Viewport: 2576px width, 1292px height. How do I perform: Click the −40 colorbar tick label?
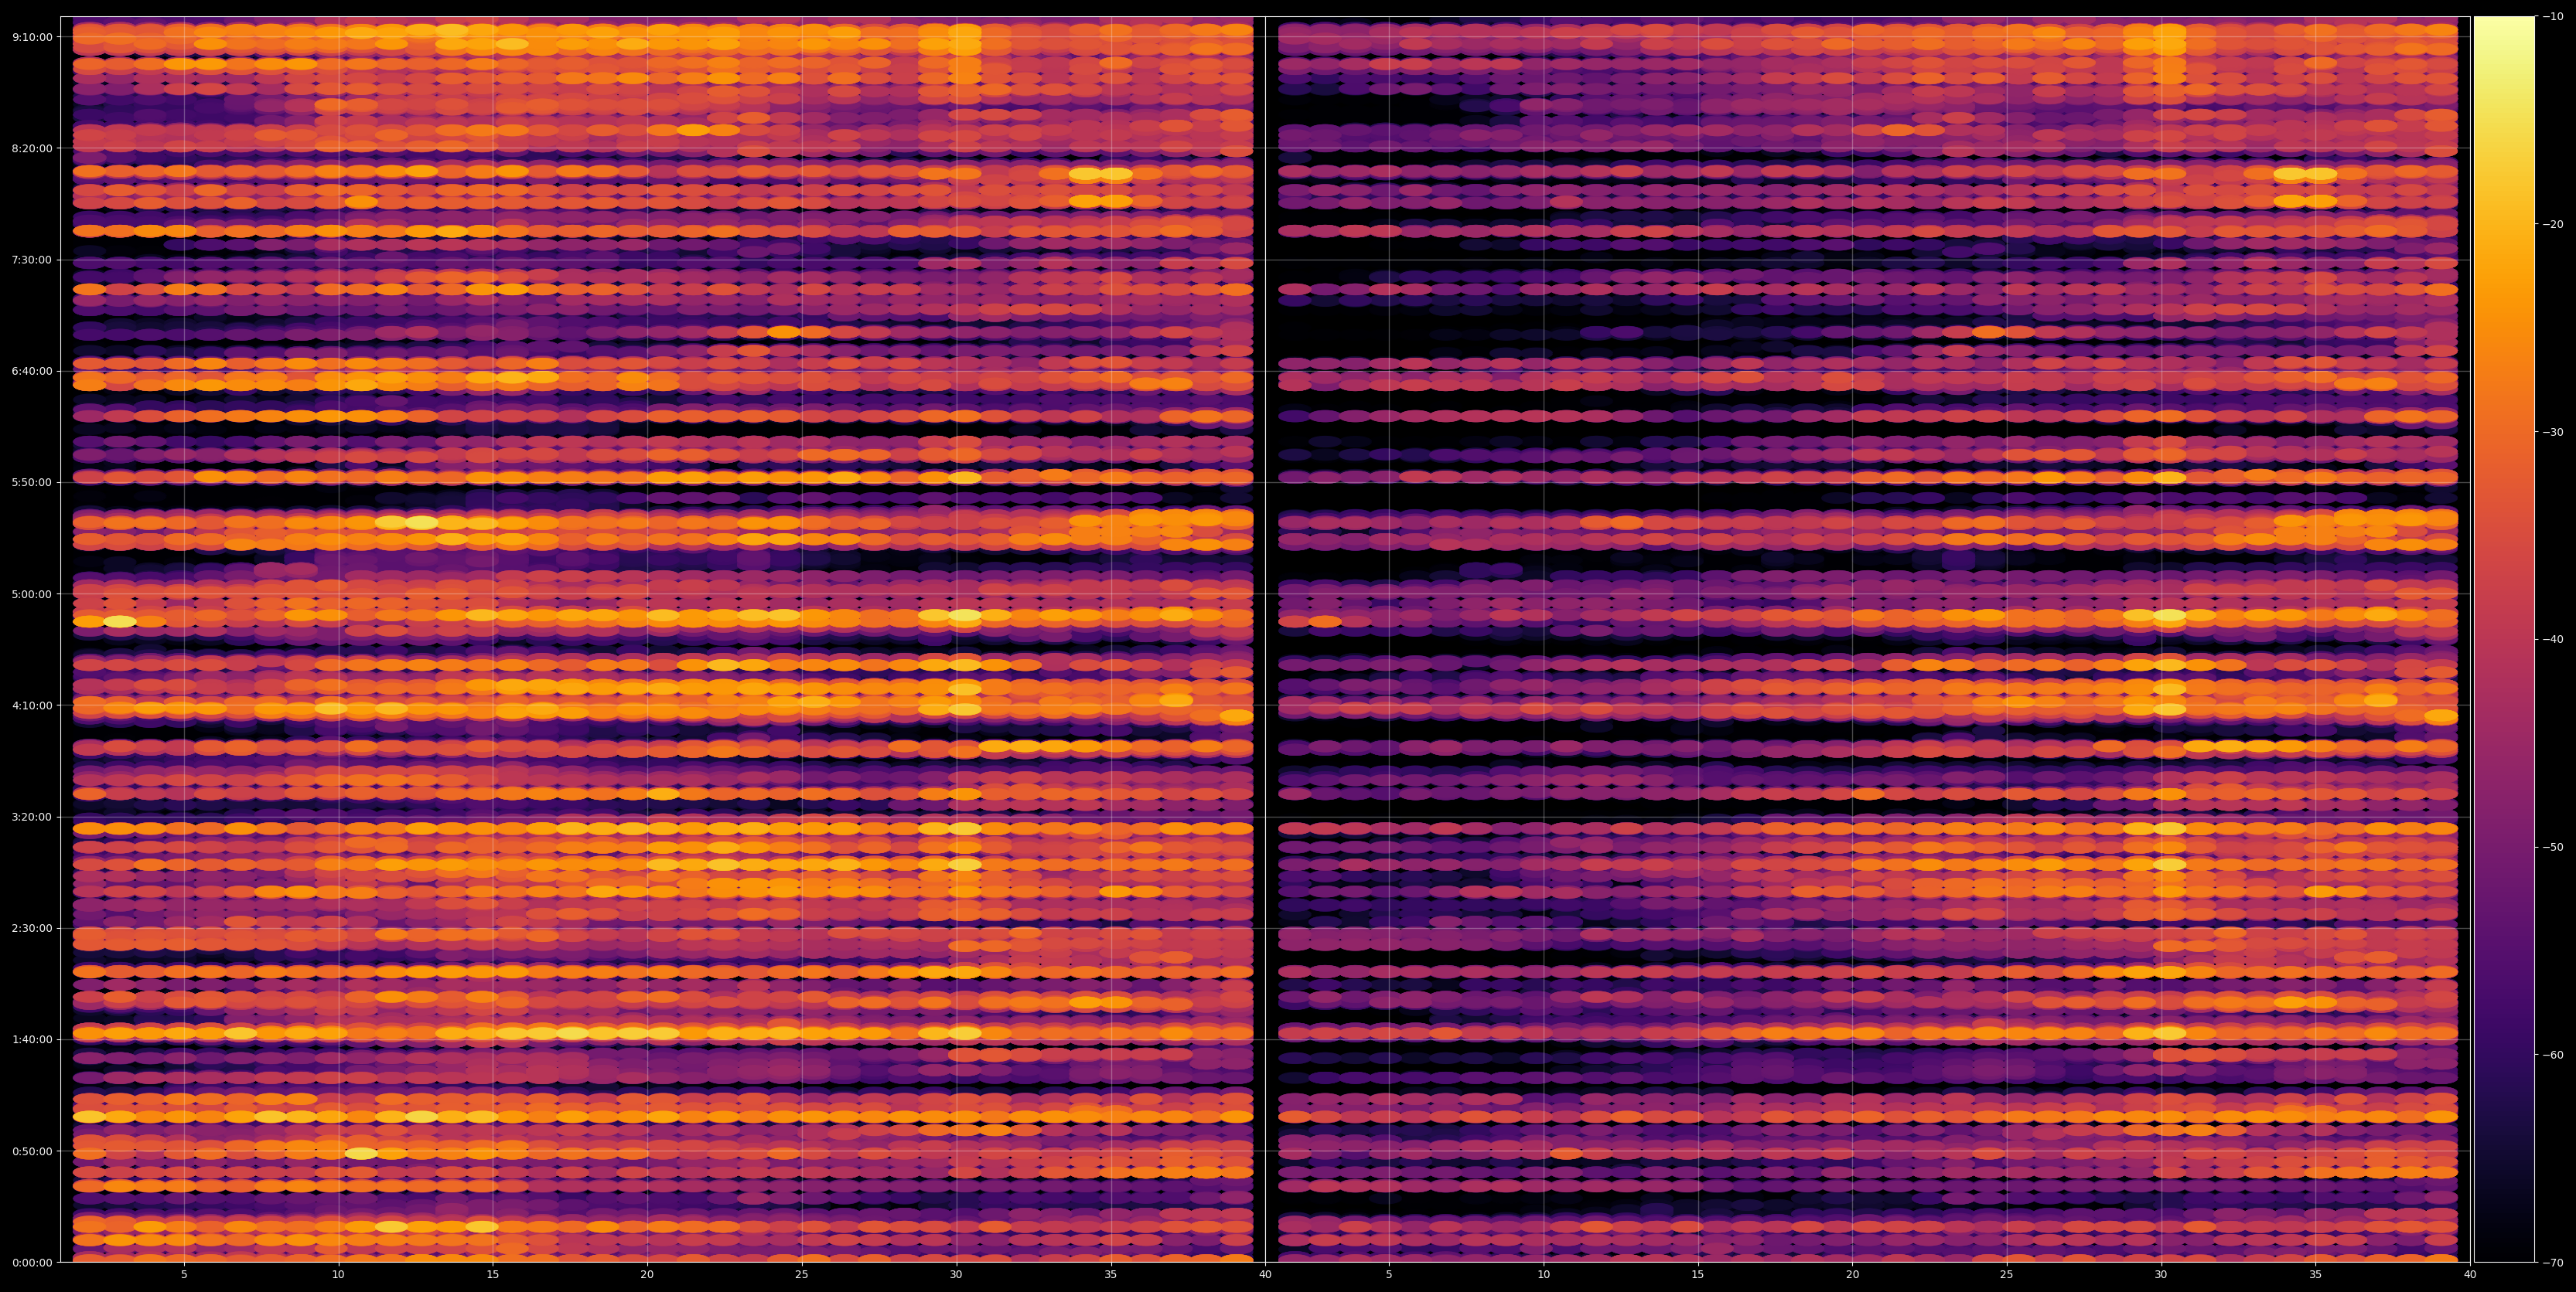click(2553, 640)
